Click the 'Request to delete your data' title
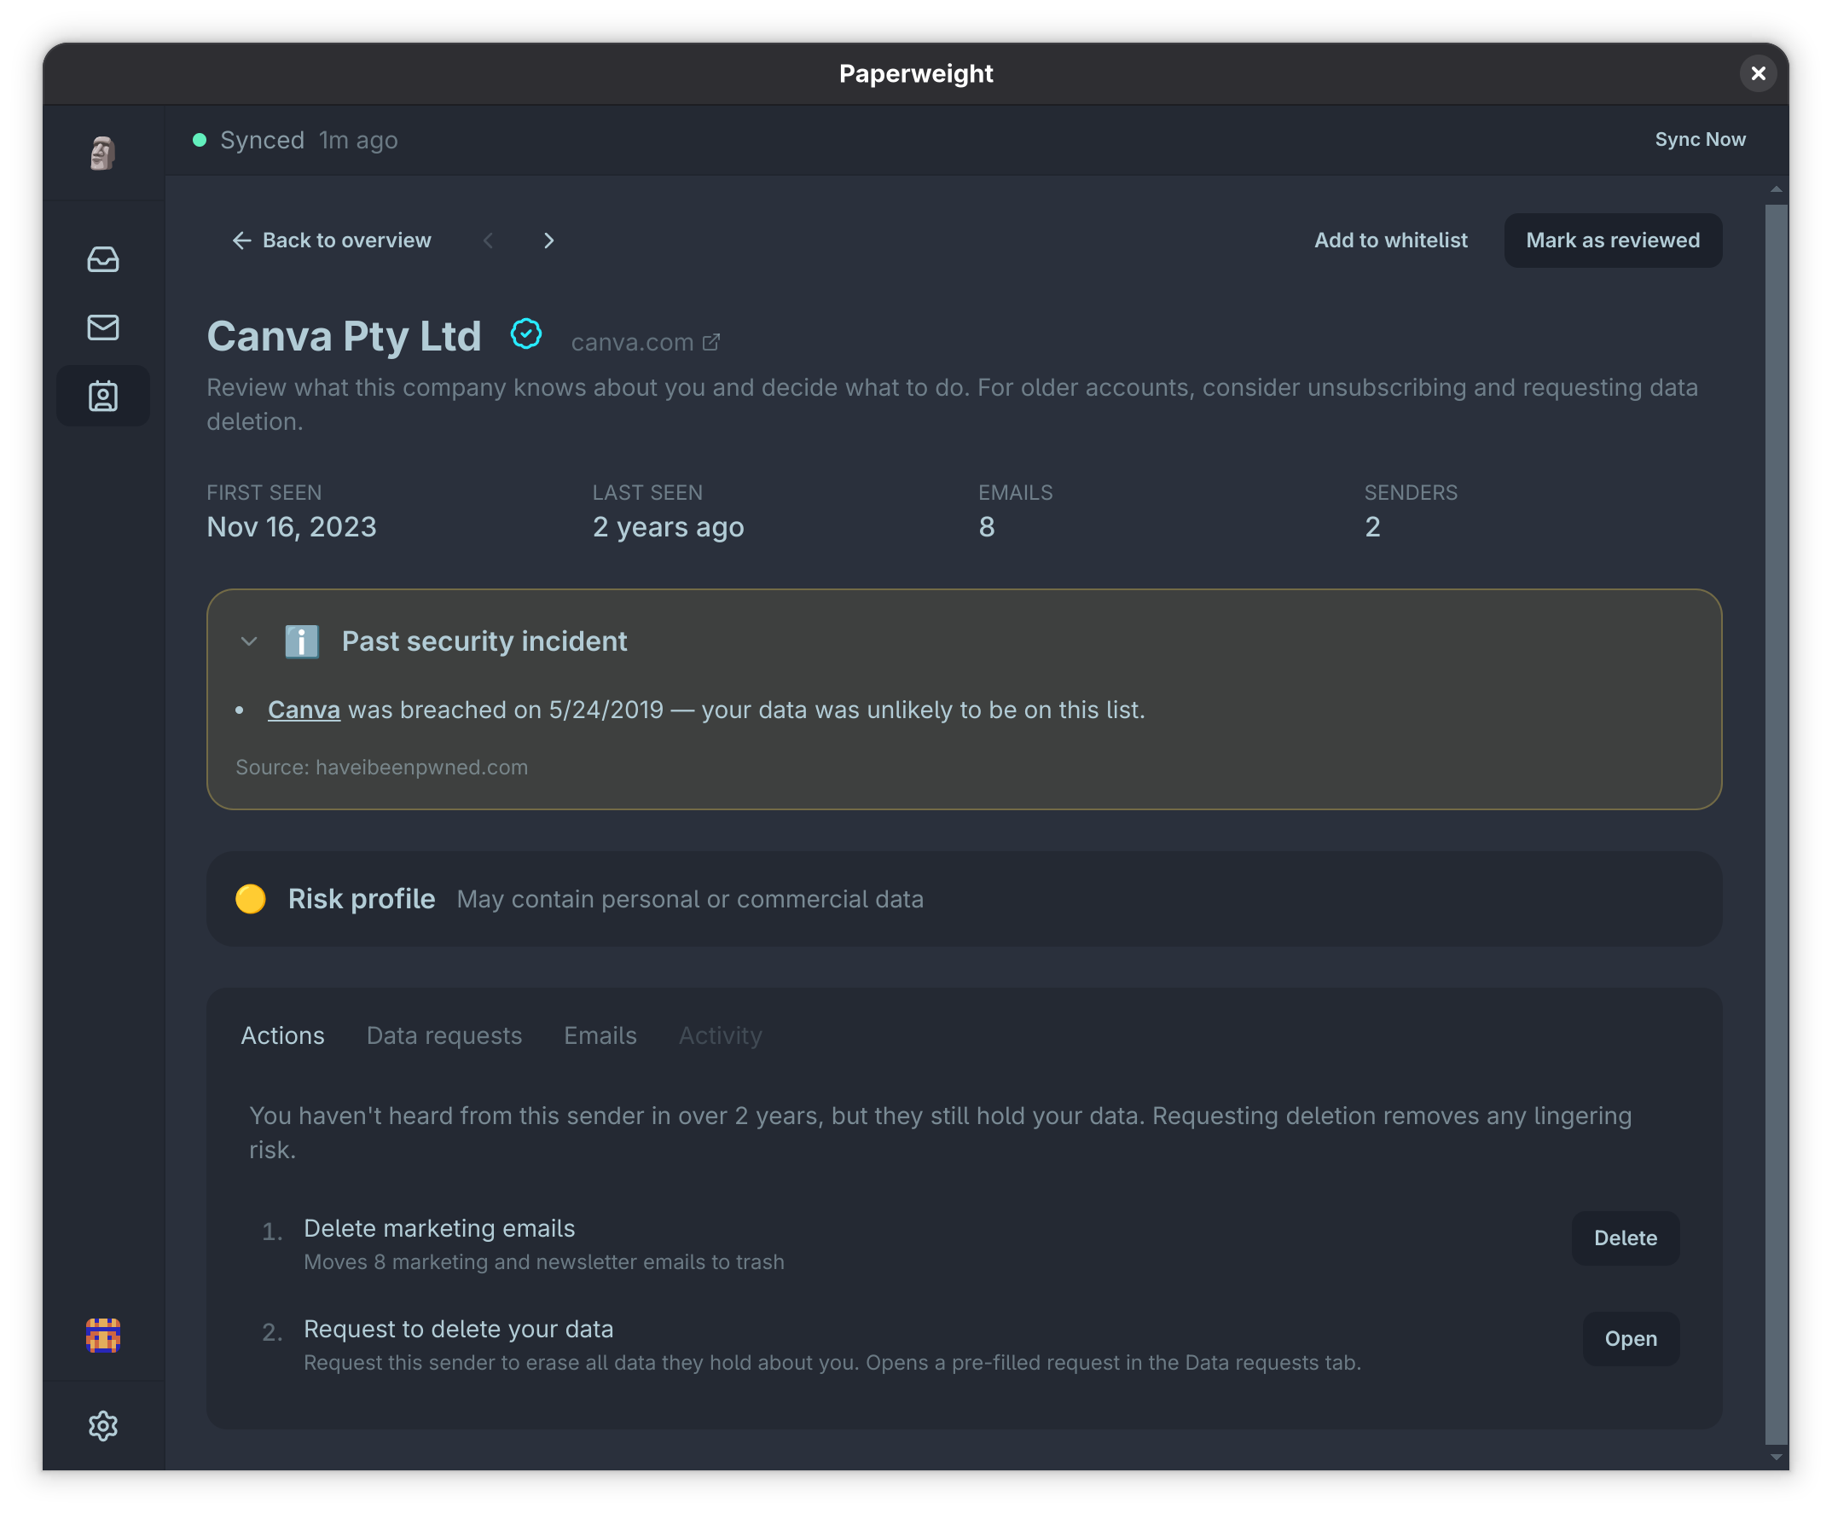This screenshot has width=1832, height=1513. (459, 1329)
